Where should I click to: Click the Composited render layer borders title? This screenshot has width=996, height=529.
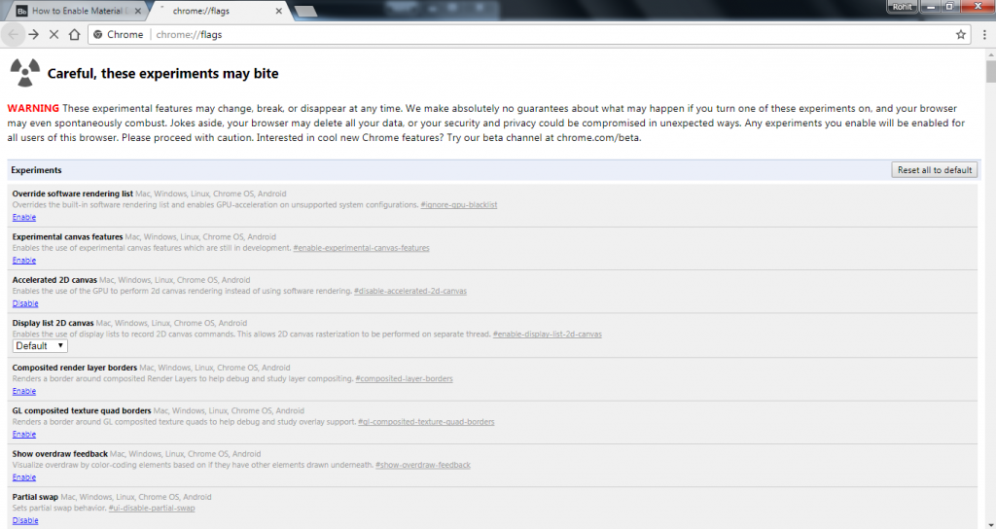(74, 368)
